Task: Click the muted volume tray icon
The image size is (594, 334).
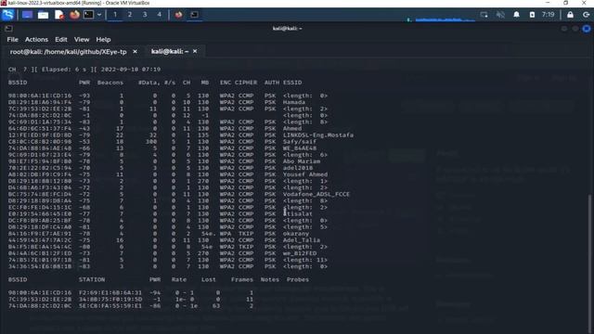Action: click(500, 15)
